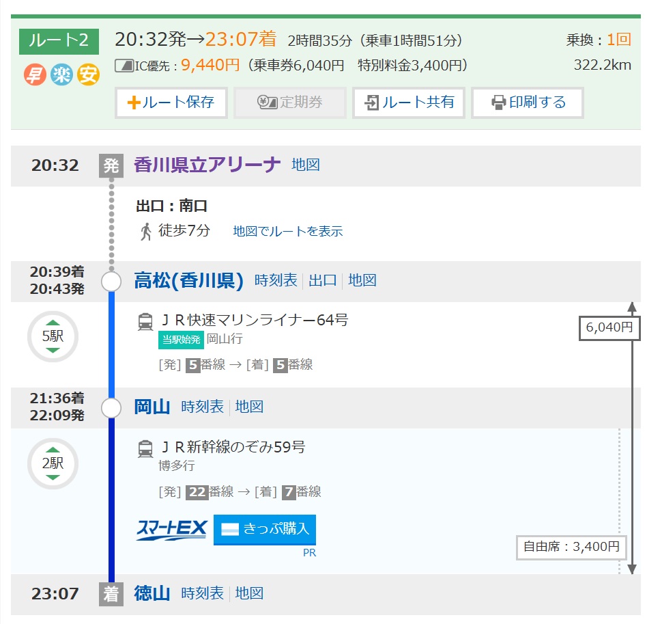
Task: Click the PR label under きっぷ購入
Action: click(x=309, y=553)
